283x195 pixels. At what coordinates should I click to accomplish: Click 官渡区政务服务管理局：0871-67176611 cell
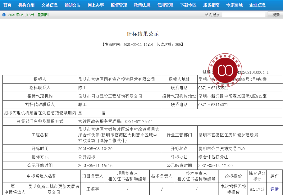pyautogui.click(x=180, y=121)
